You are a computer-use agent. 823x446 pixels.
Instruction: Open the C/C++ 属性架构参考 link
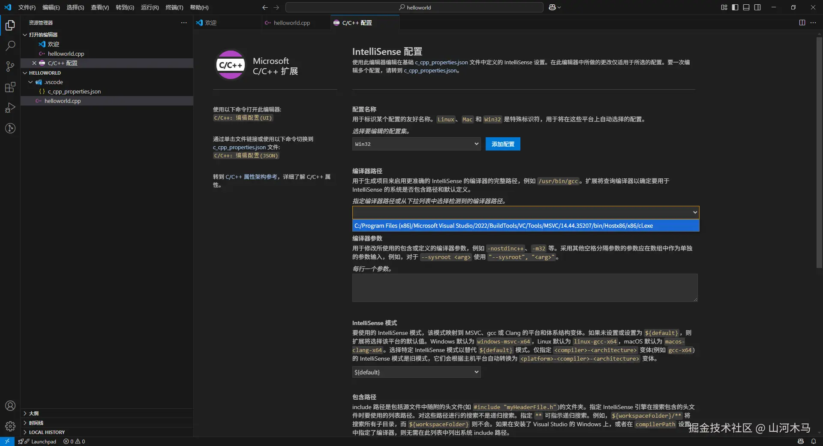pyautogui.click(x=251, y=177)
